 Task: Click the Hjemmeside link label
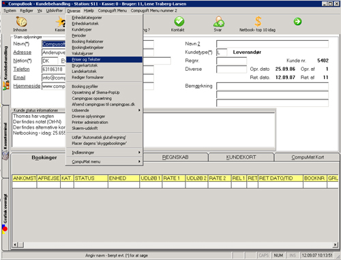pyautogui.click(x=27, y=86)
